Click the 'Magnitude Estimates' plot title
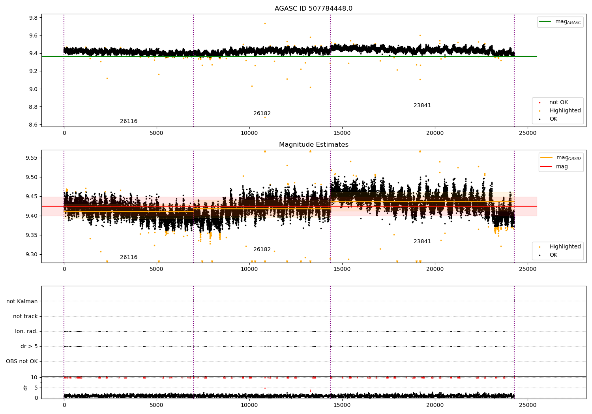 [x=313, y=145]
